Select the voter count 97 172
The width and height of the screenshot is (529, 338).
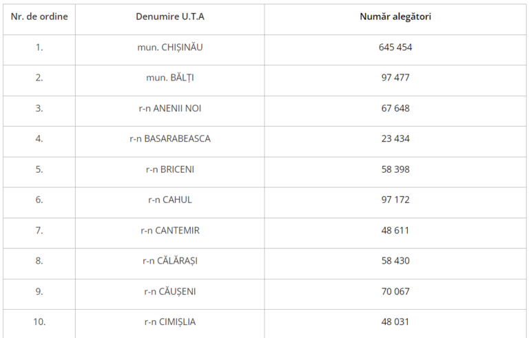click(x=395, y=200)
